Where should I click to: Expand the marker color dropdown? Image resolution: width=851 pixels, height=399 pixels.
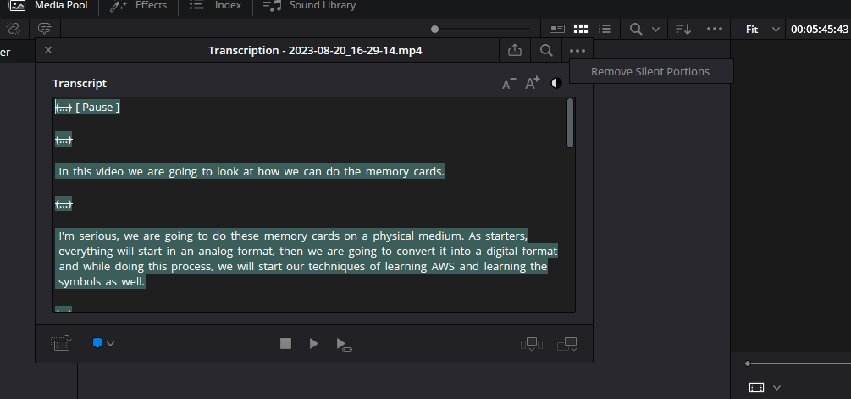pos(110,344)
